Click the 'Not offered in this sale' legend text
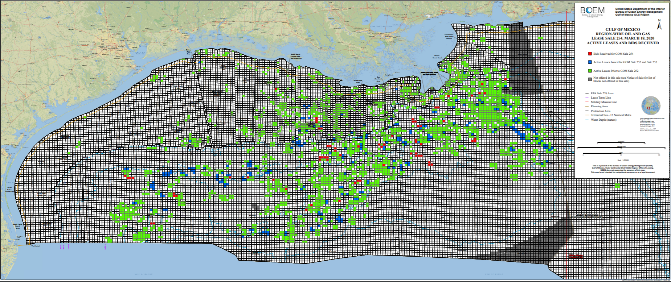 [x=624, y=79]
